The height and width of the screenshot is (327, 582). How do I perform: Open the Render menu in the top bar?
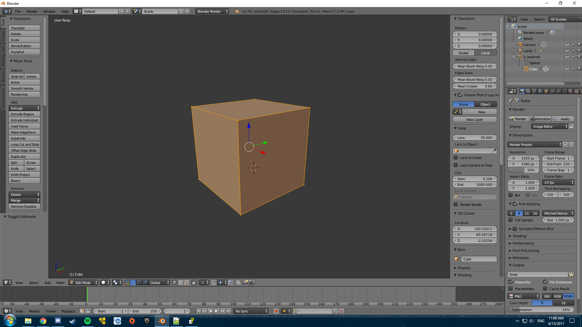[32, 11]
